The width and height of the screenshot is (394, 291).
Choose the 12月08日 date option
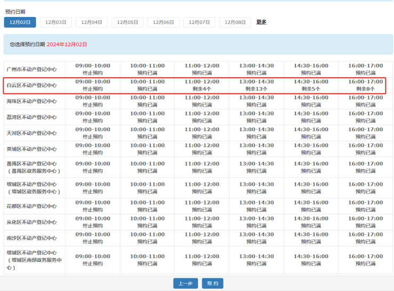pyautogui.click(x=235, y=22)
